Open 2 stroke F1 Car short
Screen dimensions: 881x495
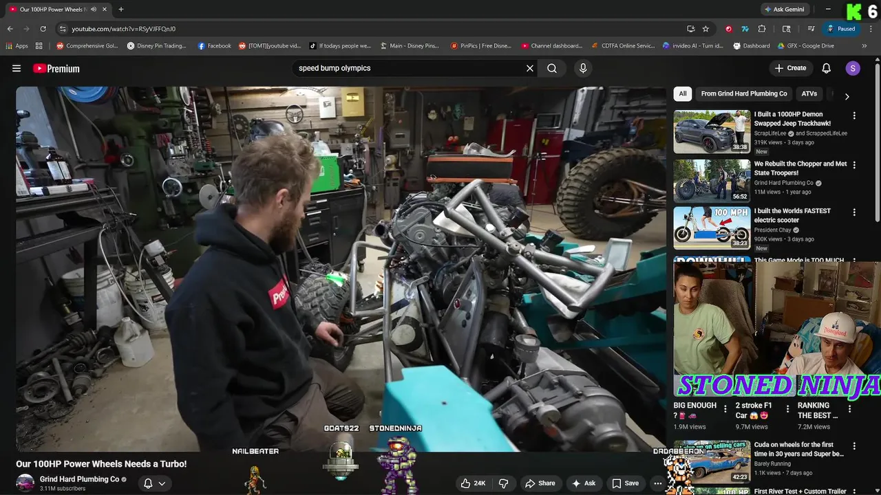pos(754,410)
